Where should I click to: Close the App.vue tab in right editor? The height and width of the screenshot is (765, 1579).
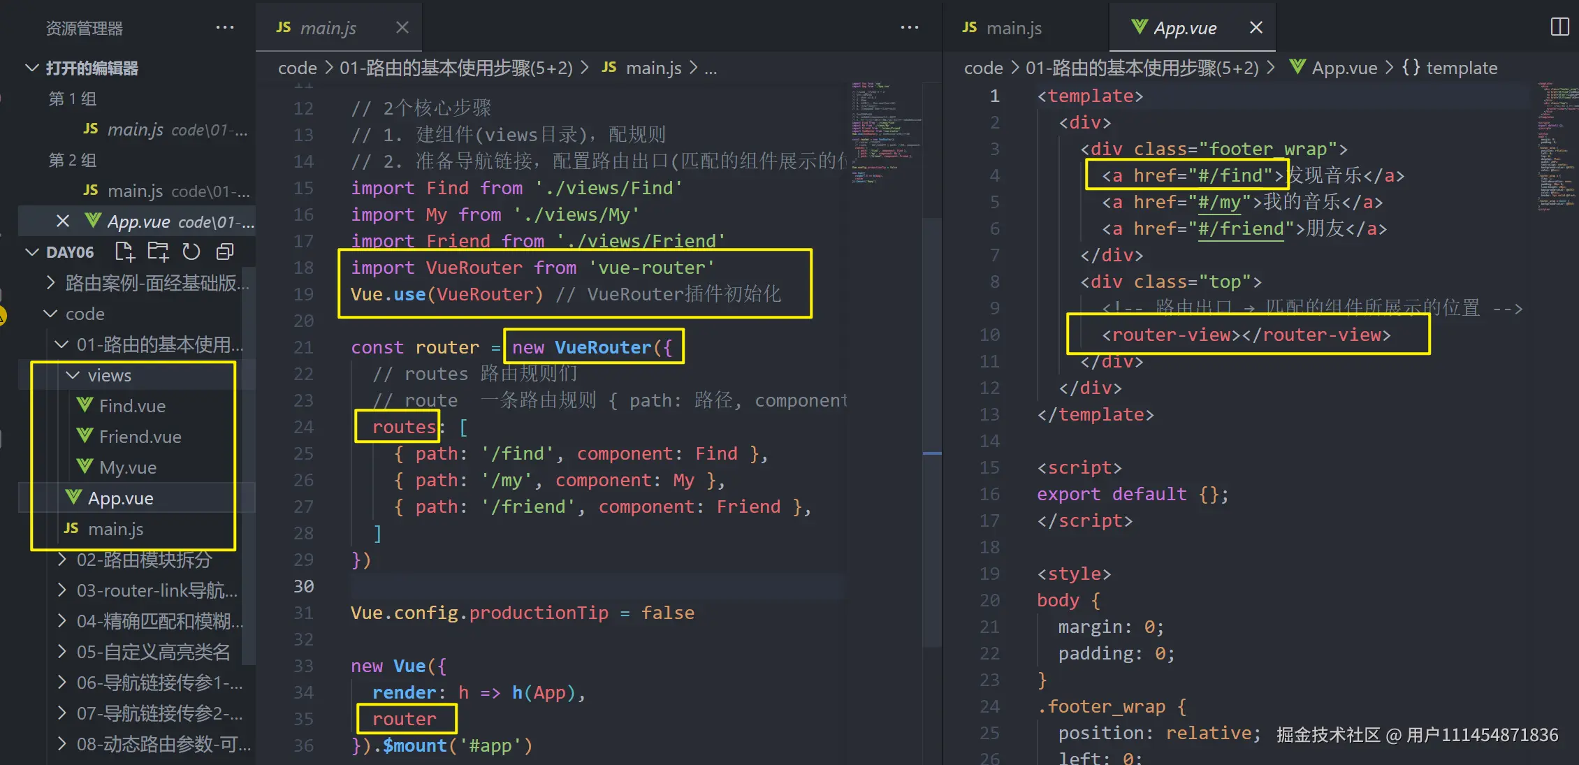(x=1256, y=27)
